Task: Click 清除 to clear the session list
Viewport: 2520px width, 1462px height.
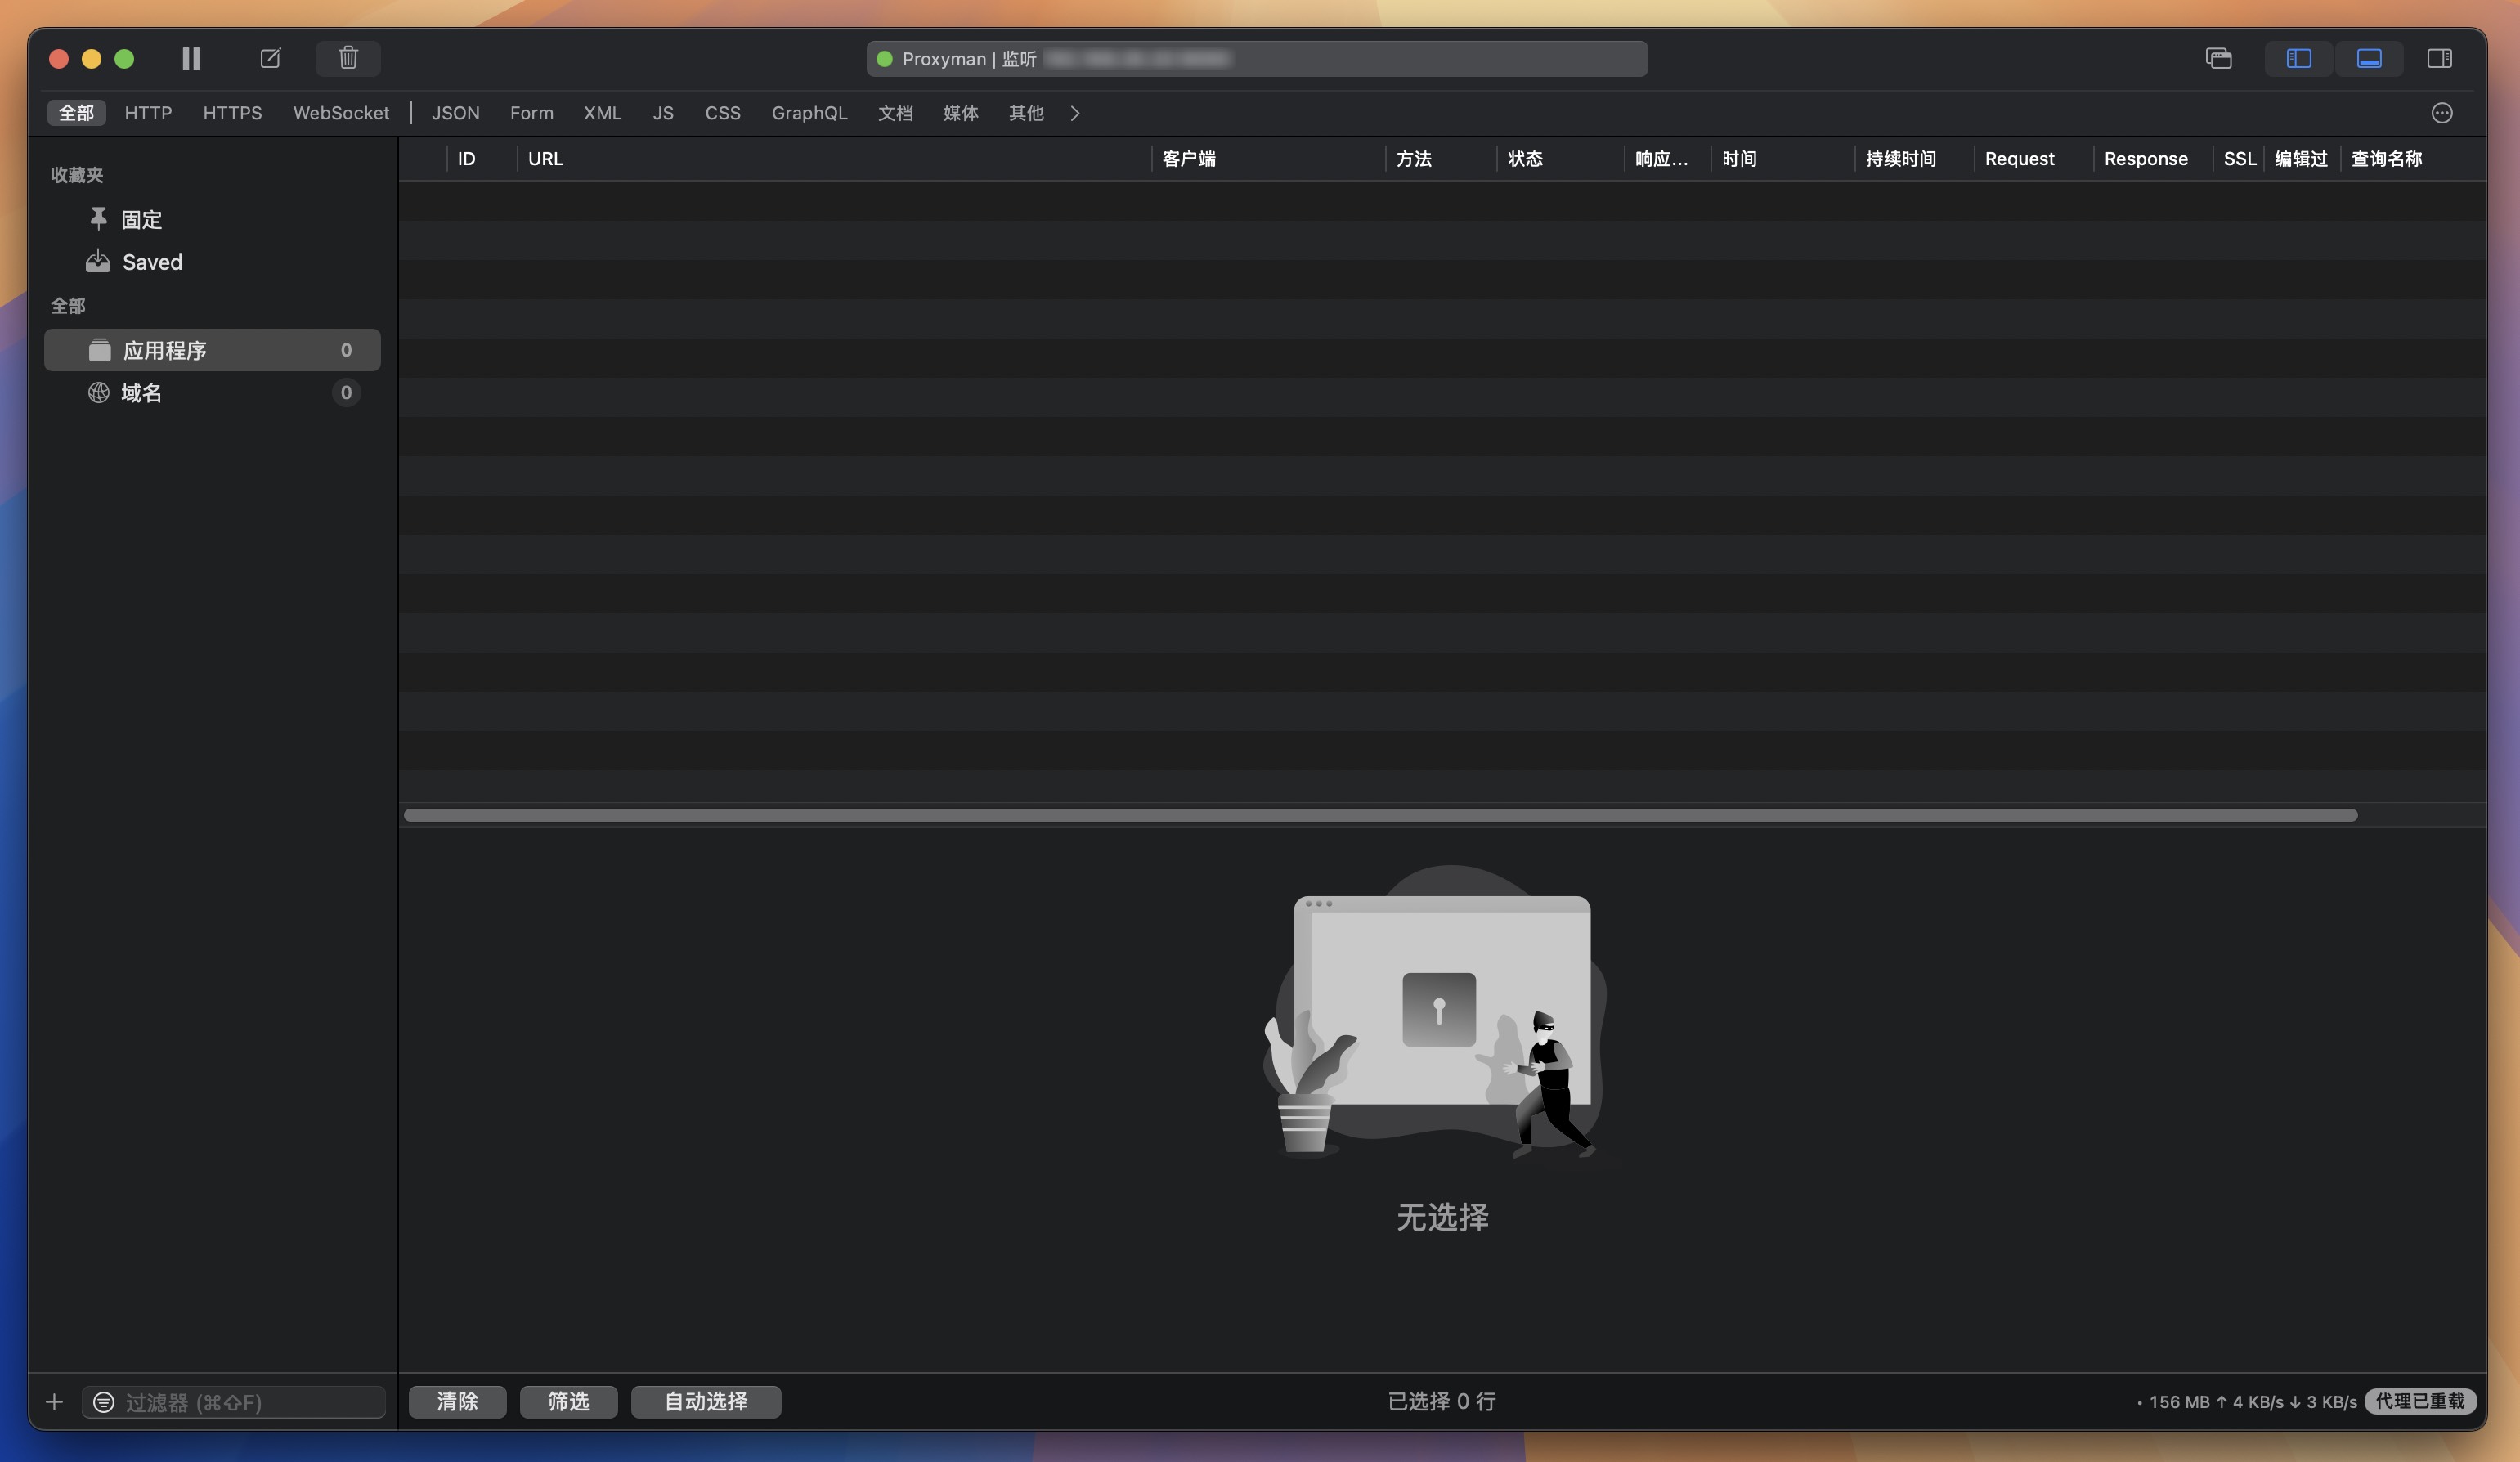Action: [x=457, y=1402]
